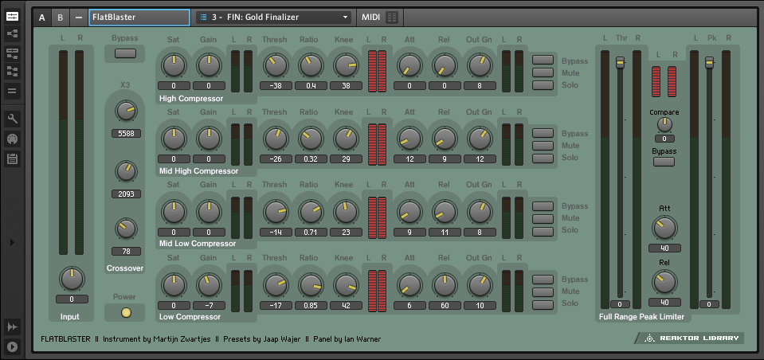Mute the Low Compressor band
Image resolution: width=764 pixels, height=360 pixels.
click(x=543, y=292)
